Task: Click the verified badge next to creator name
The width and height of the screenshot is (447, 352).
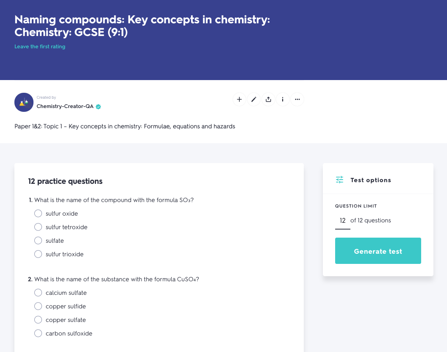Action: pos(98,106)
